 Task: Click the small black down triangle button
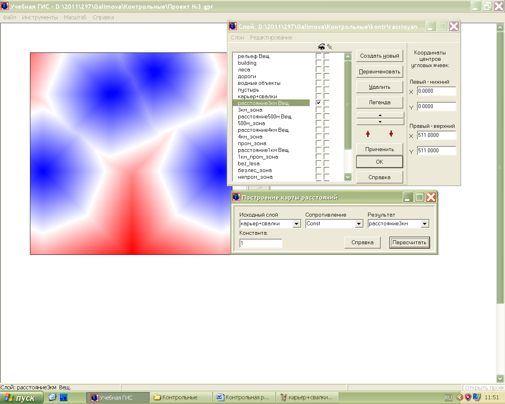tap(380, 122)
